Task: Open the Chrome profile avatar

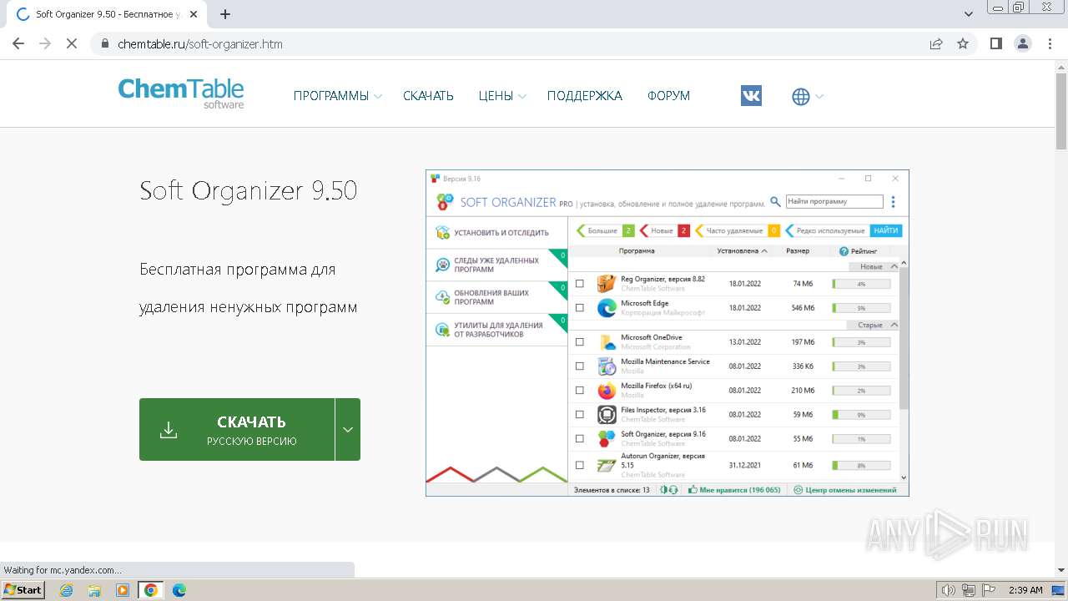Action: 1022,43
